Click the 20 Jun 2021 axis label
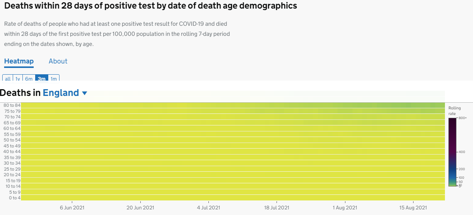Image resolution: width=473 pixels, height=215 pixels. 140,208
